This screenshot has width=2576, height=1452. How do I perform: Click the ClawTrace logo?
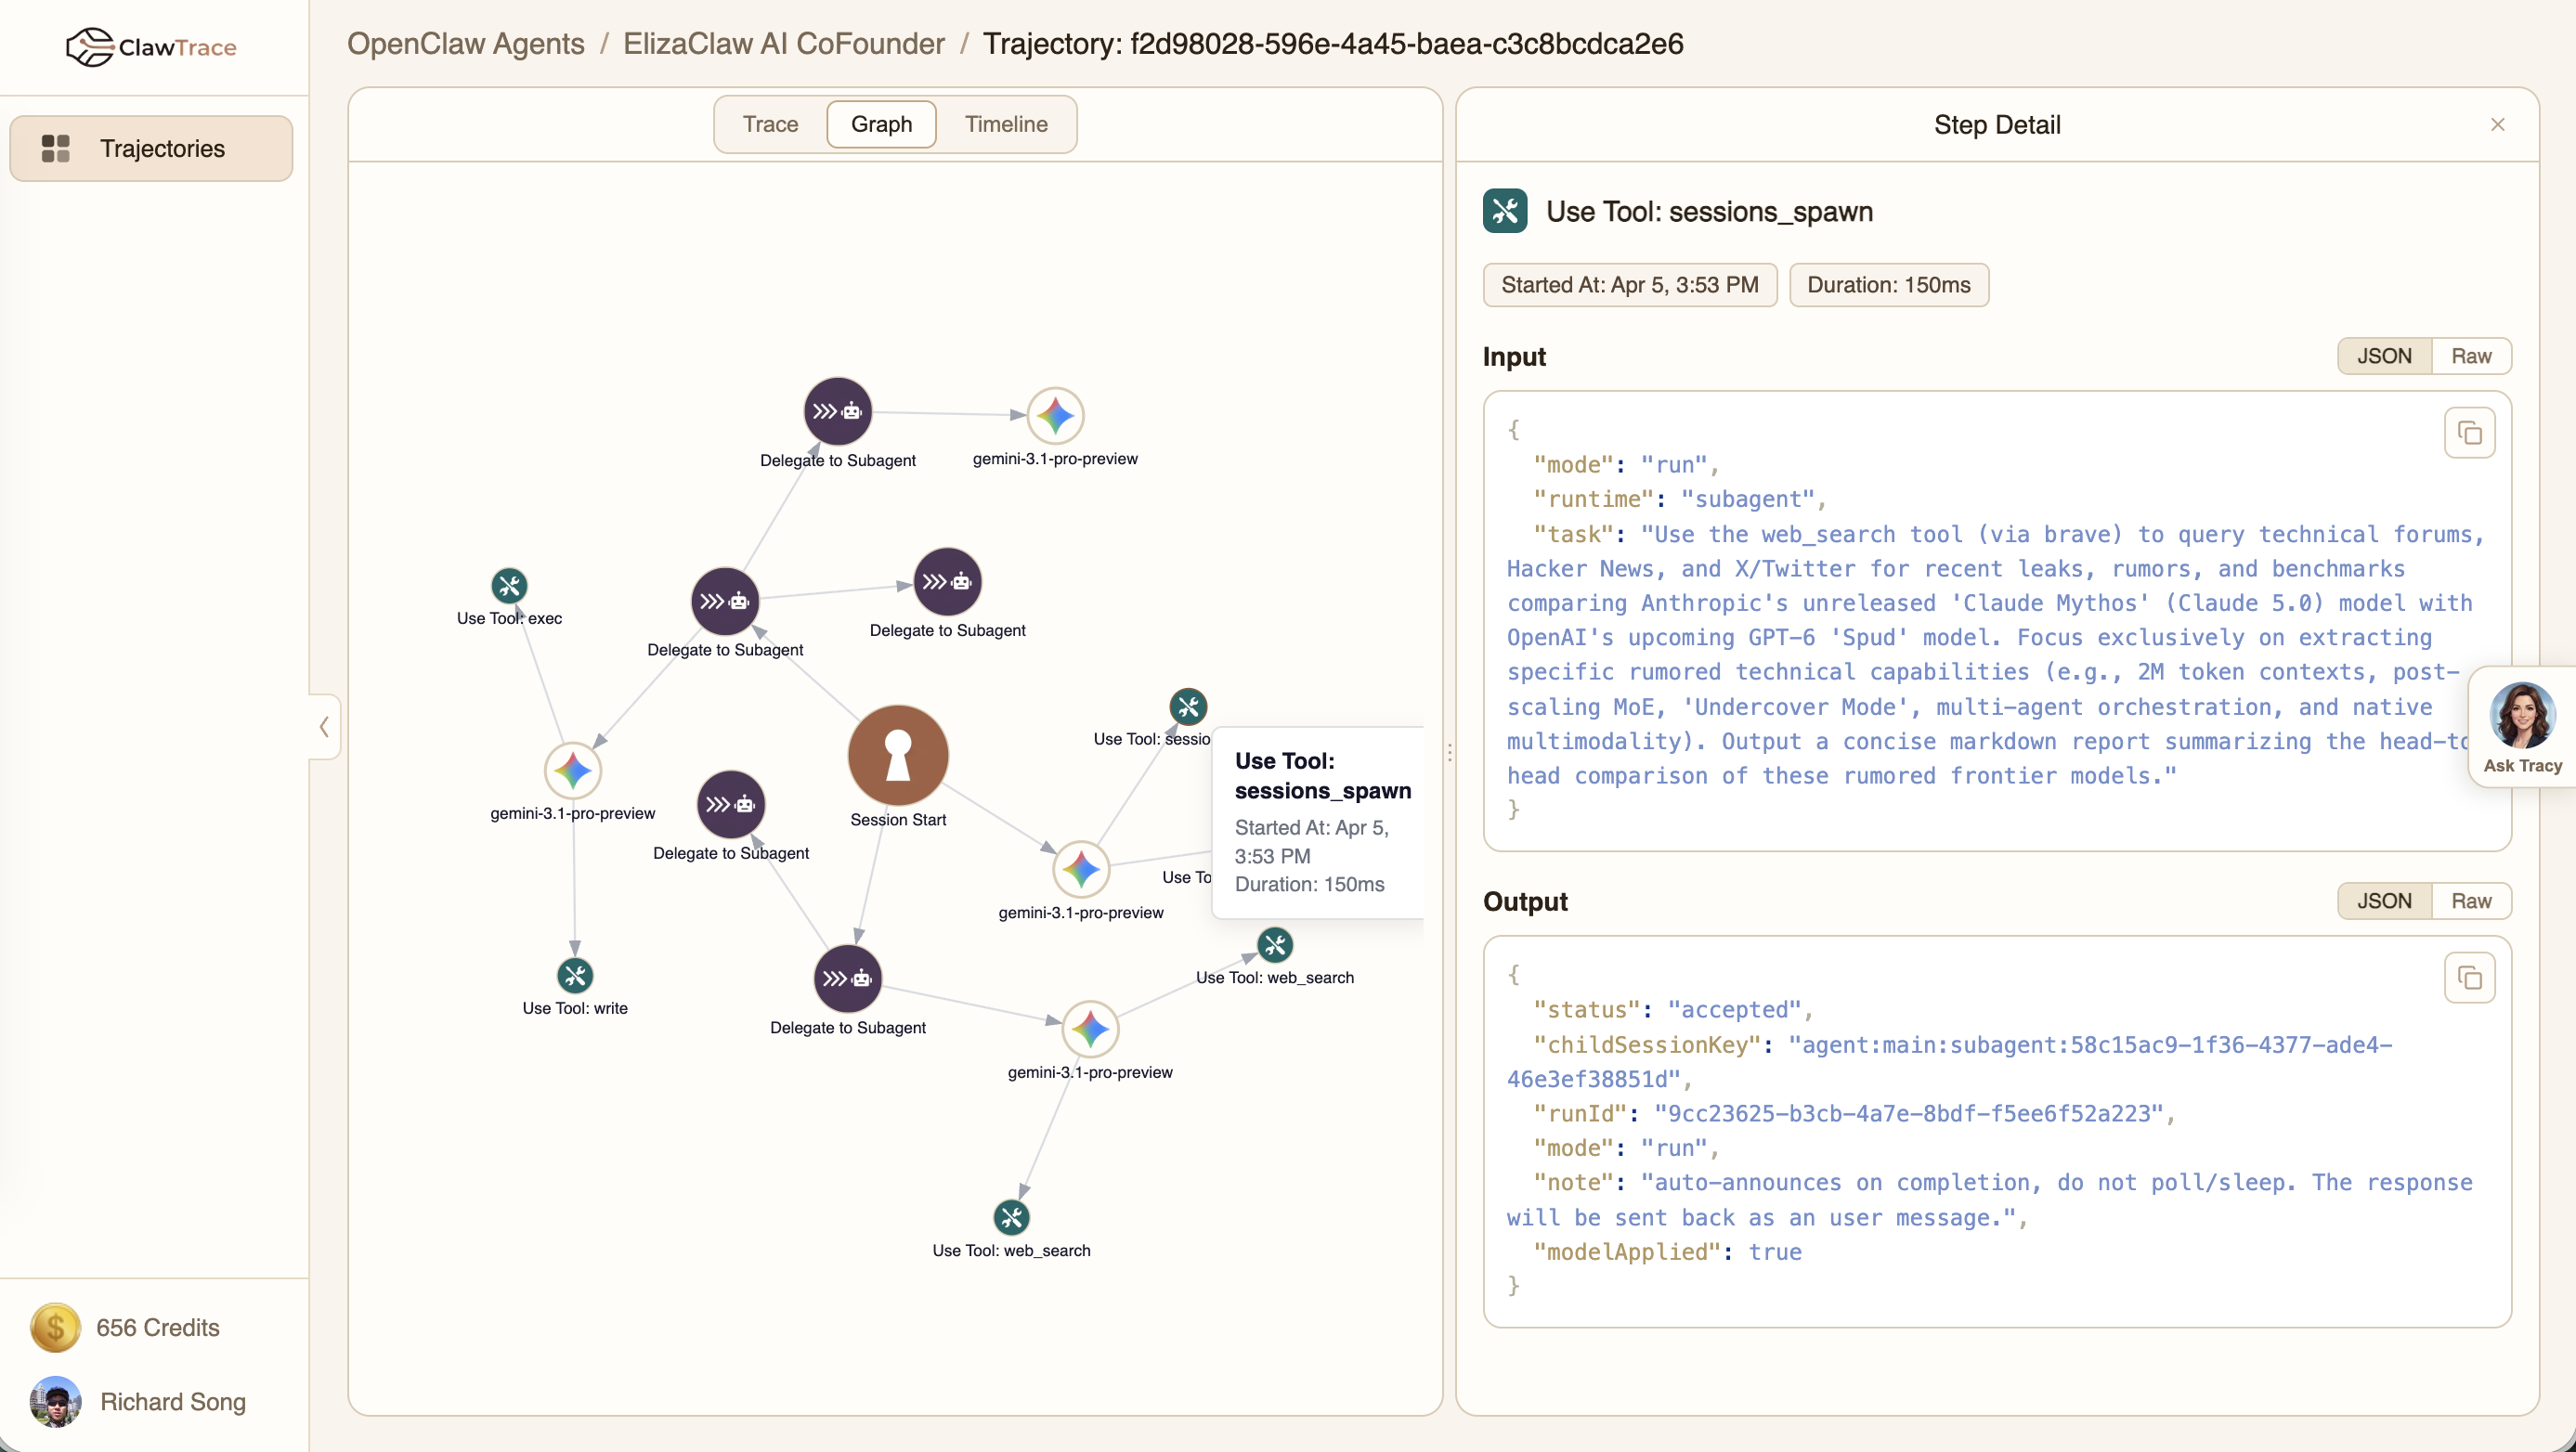152,46
